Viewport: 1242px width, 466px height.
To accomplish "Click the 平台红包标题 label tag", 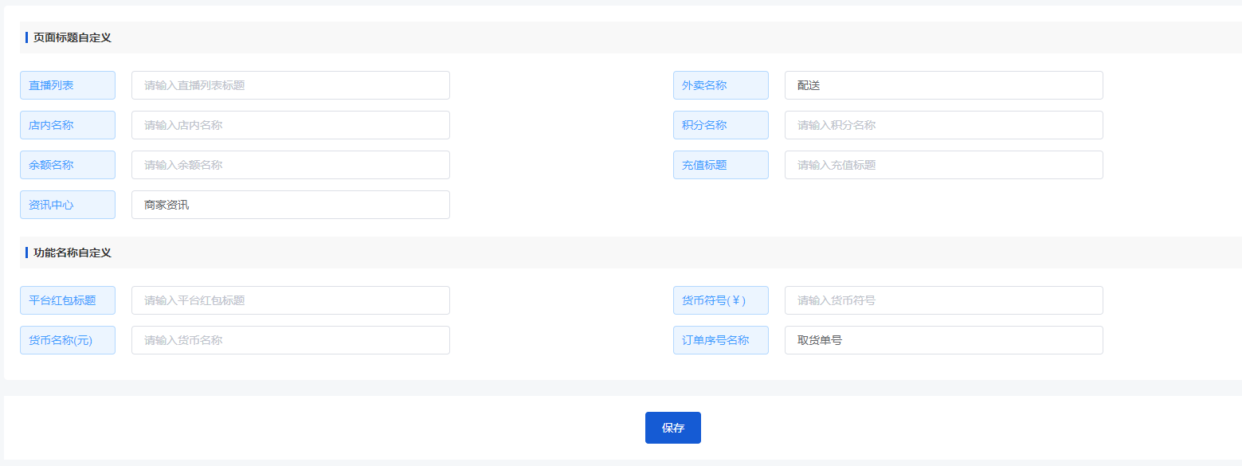I will pyautogui.click(x=68, y=300).
